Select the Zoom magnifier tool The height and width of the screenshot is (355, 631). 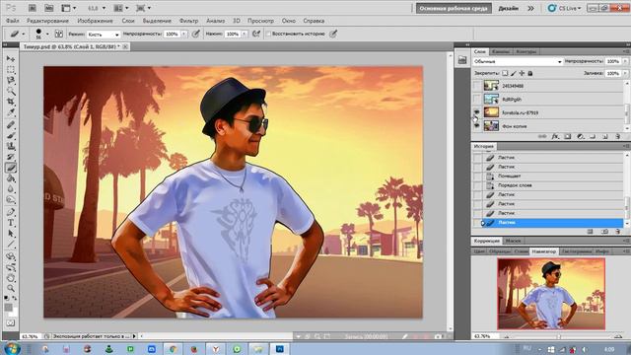(x=11, y=288)
